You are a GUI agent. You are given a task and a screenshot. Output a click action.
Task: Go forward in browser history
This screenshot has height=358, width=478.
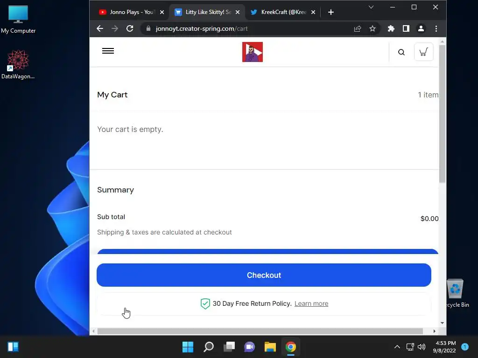click(115, 28)
